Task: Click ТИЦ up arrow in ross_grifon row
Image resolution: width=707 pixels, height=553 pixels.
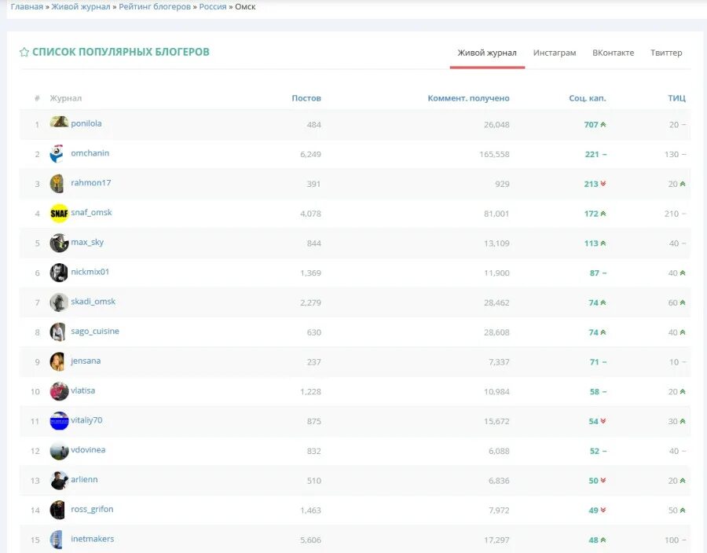Action: (683, 510)
